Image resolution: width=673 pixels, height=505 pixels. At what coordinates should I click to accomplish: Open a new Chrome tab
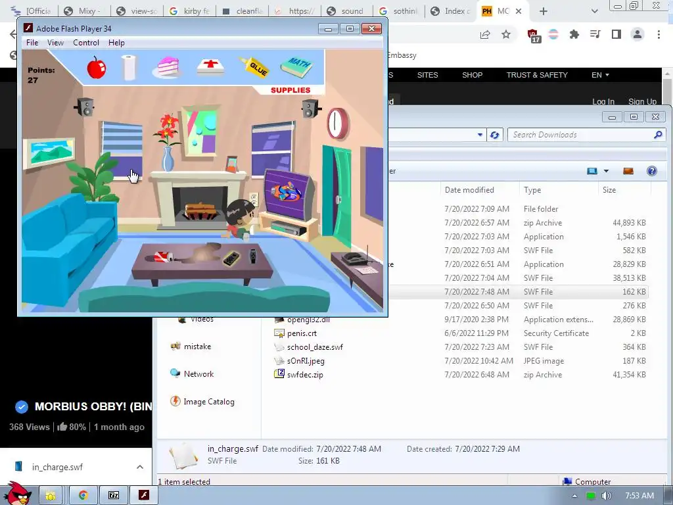544,11
